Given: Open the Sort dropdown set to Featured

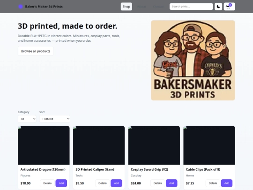Looking at the screenshot, I should point(55,119).
